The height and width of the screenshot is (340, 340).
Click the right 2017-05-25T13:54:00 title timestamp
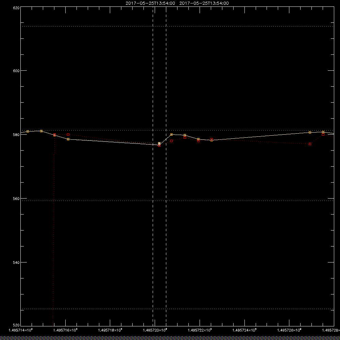click(204, 3)
